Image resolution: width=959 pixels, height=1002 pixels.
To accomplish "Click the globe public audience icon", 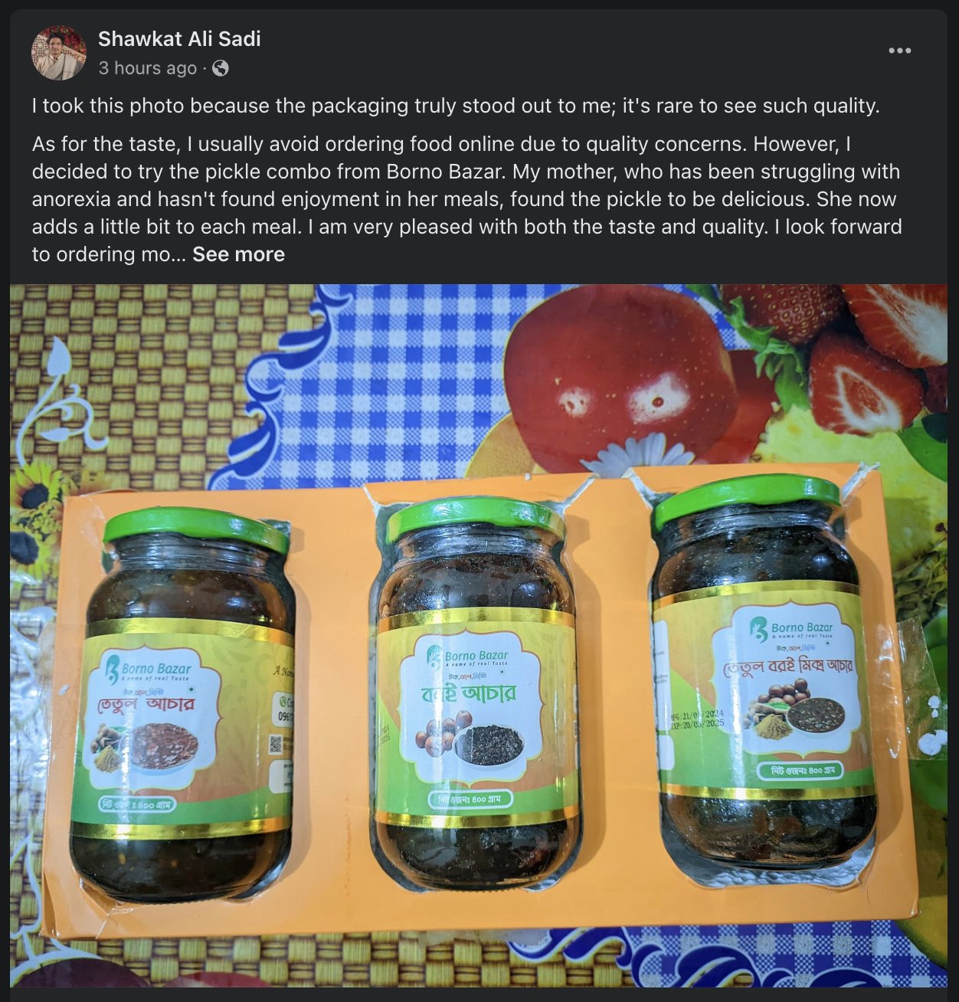I will pyautogui.click(x=221, y=68).
